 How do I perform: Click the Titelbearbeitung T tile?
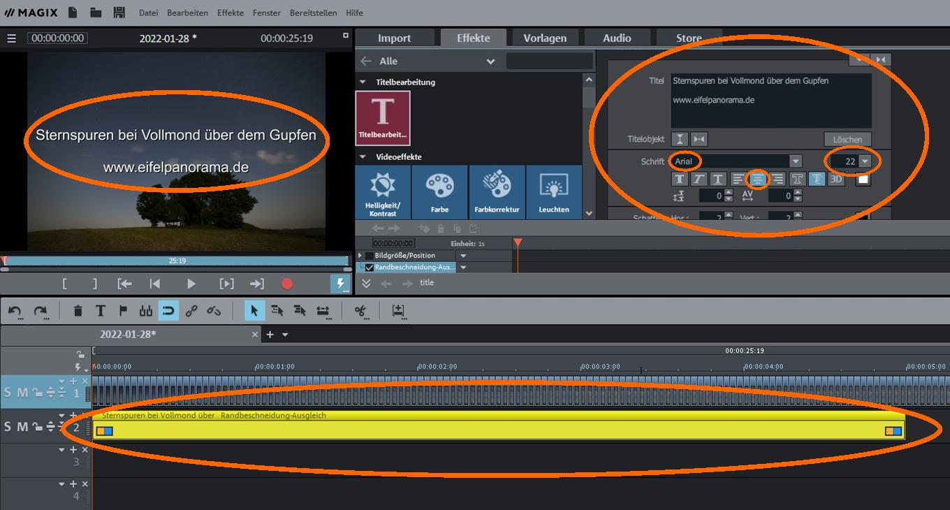pos(383,117)
